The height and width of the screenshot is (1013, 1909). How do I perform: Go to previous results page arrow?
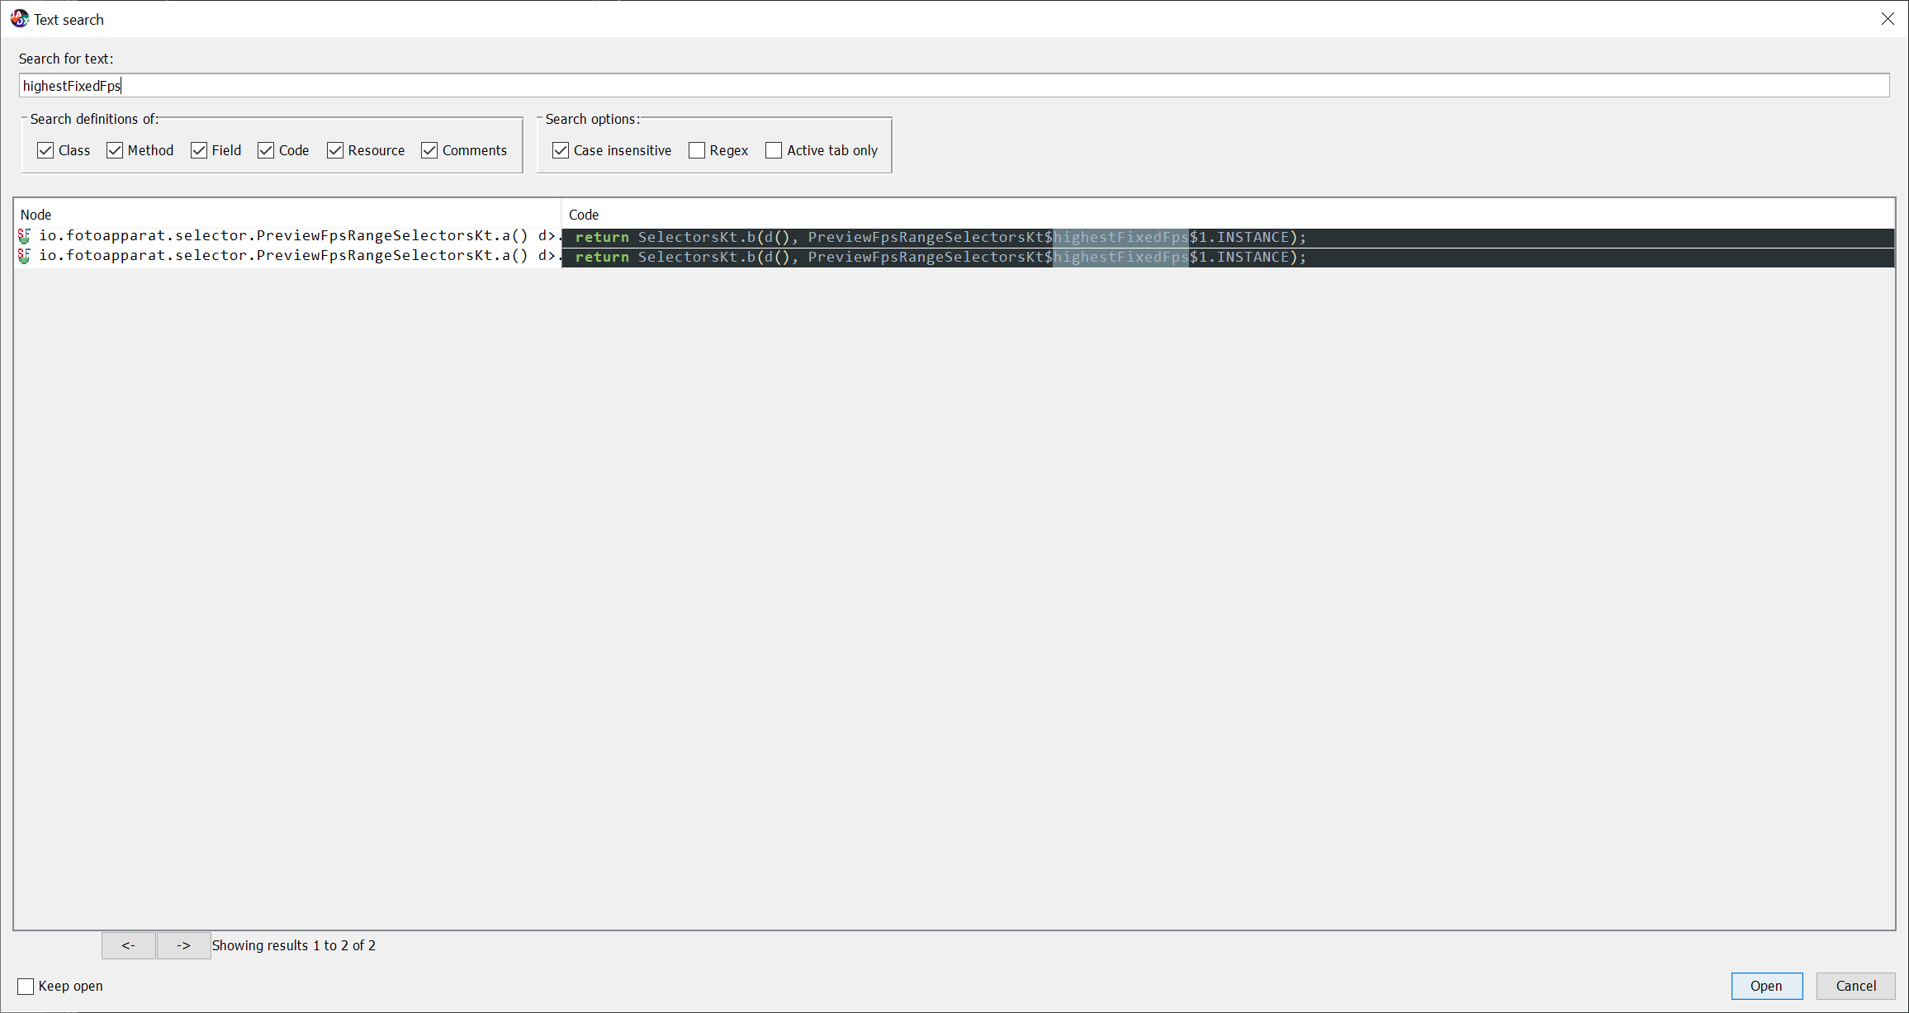click(129, 945)
